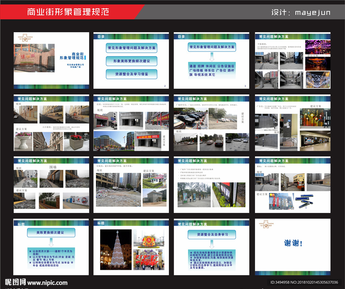Click the 谢谢！ text on the final slide
Screen dimensions: 345x289
click(293, 243)
